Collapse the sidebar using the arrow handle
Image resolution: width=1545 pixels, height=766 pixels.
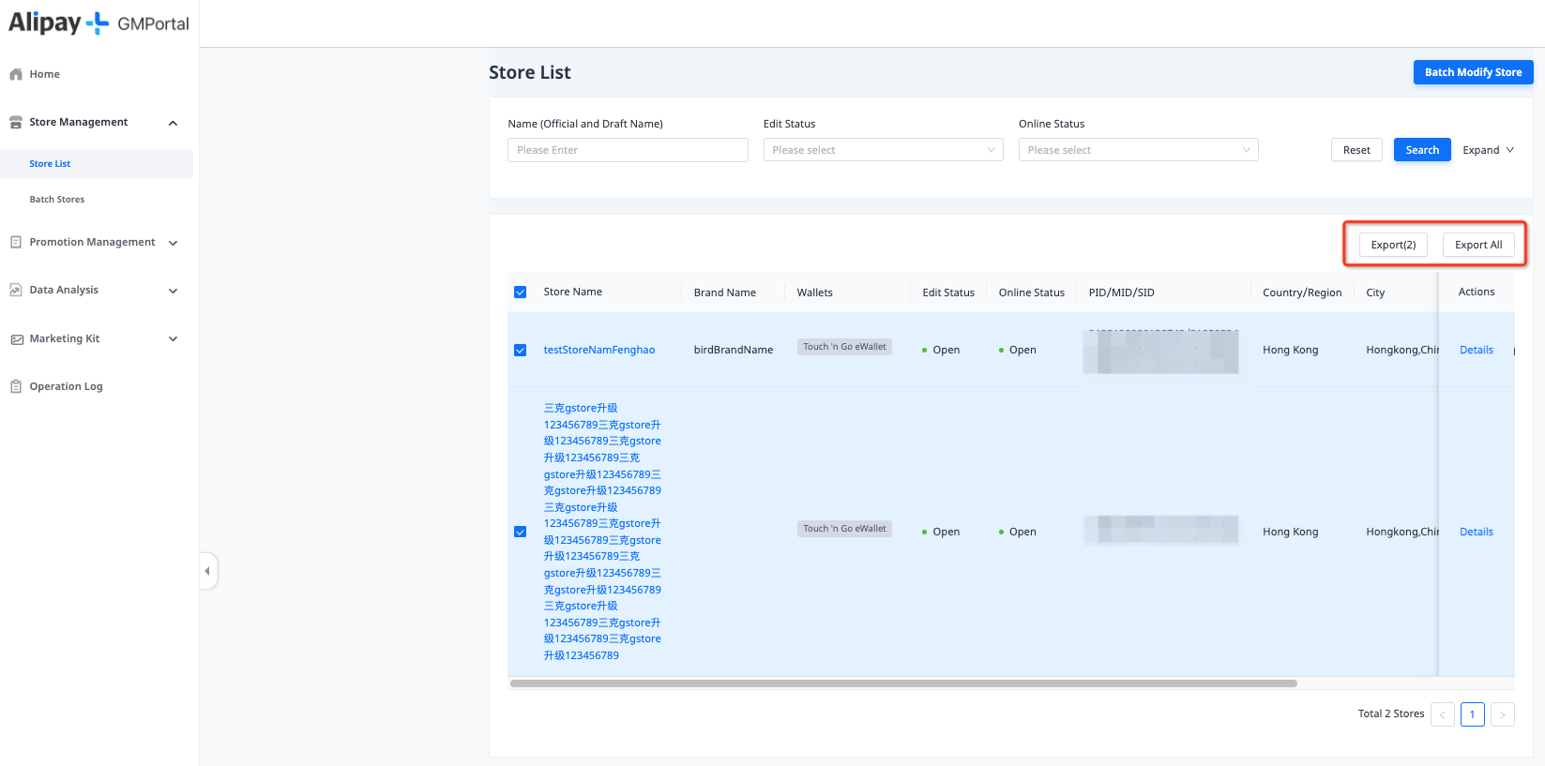207,571
